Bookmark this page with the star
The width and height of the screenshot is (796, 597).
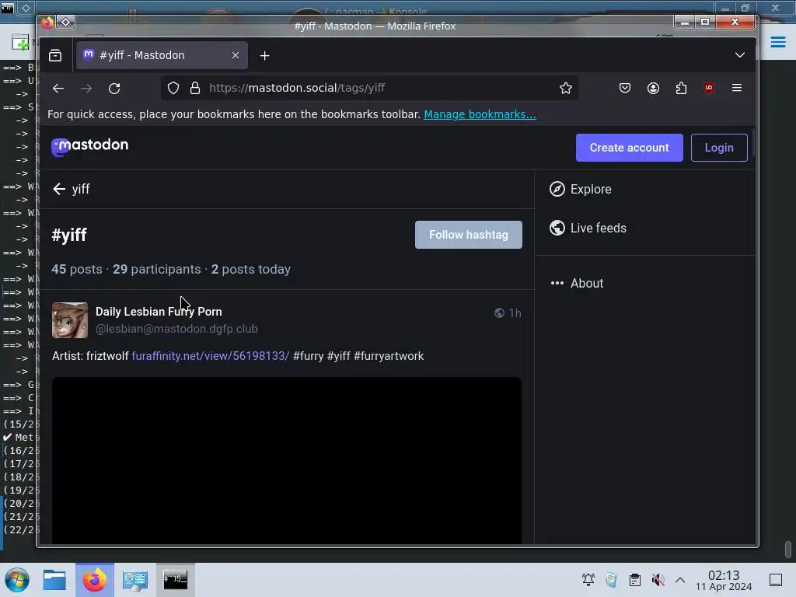pyautogui.click(x=566, y=89)
